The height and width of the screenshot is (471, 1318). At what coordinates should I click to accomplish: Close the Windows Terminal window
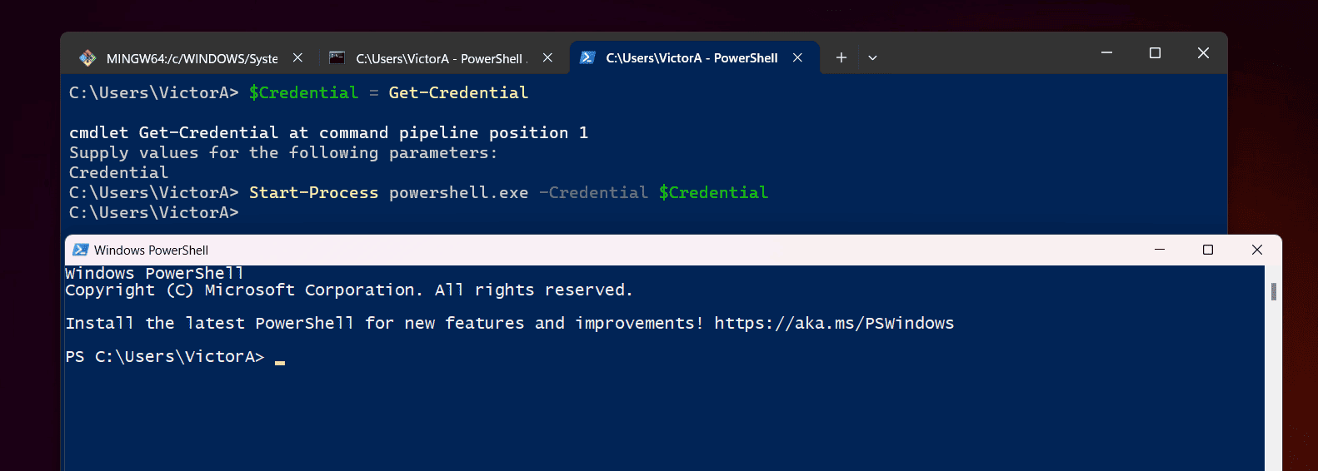1203,53
